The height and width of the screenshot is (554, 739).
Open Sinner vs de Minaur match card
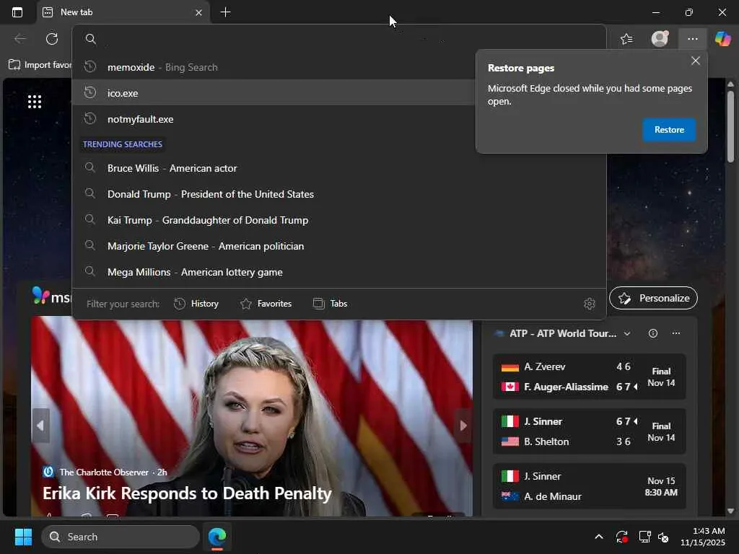(x=589, y=485)
